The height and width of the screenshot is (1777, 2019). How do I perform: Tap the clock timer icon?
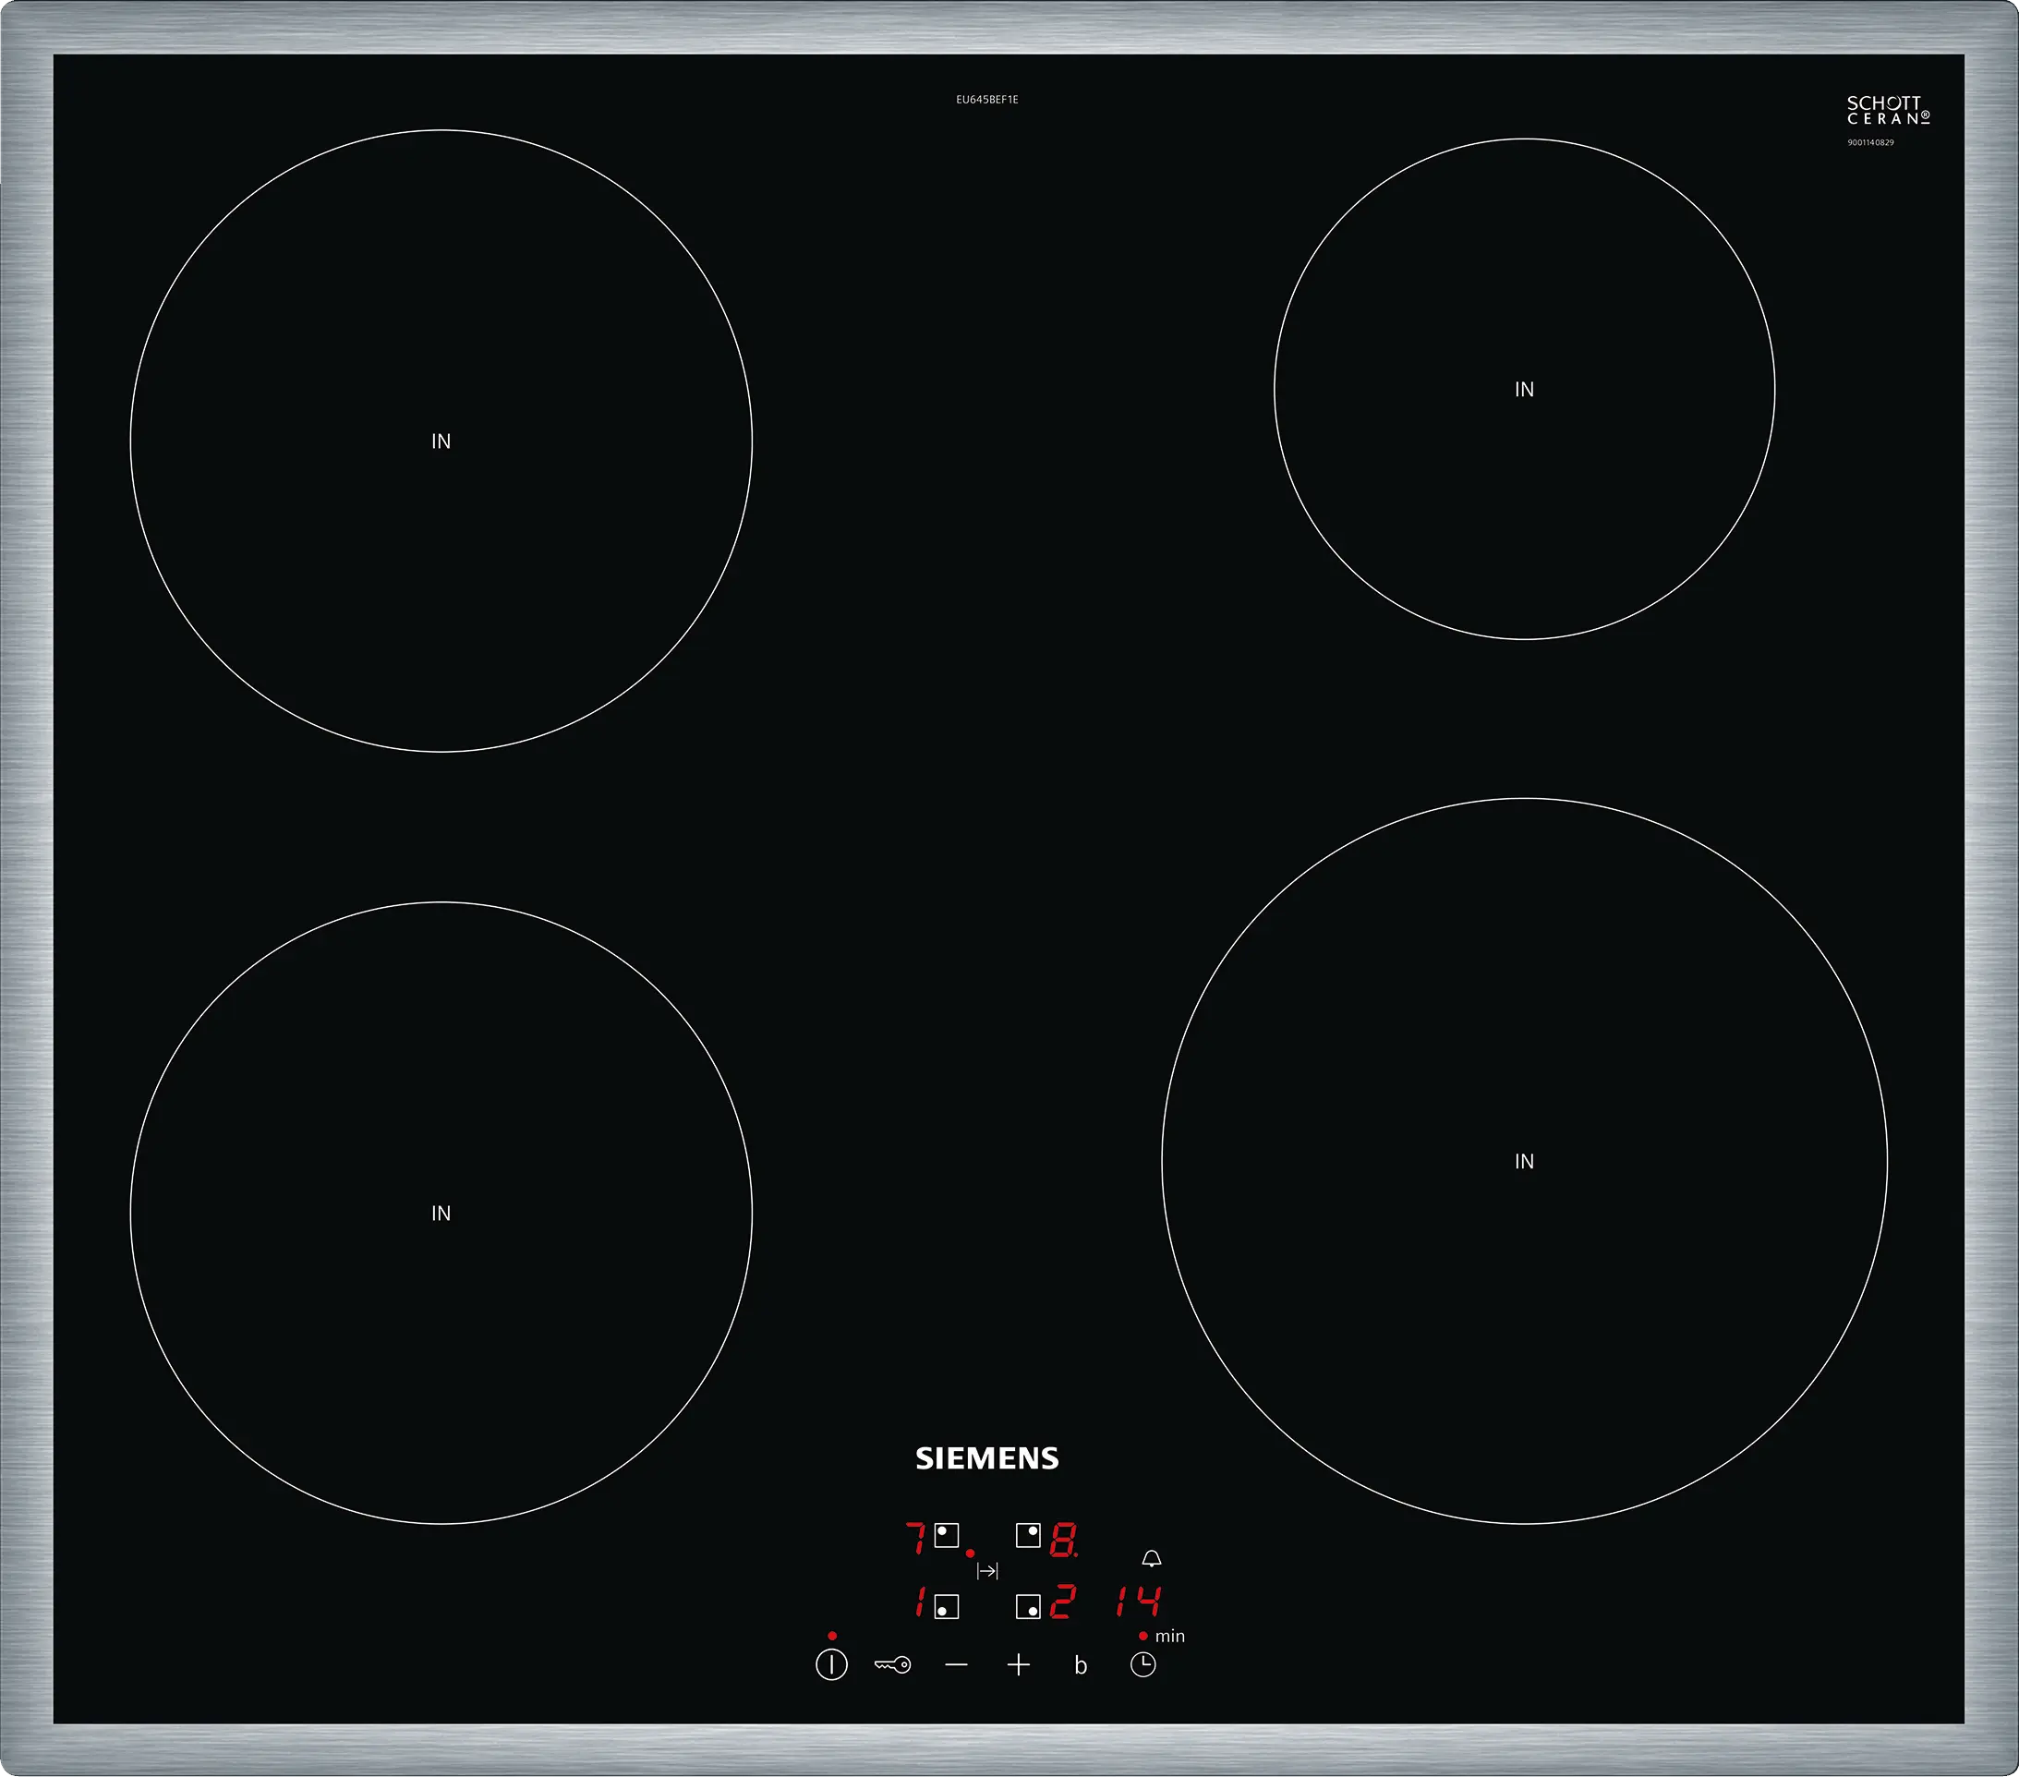click(x=1142, y=1665)
